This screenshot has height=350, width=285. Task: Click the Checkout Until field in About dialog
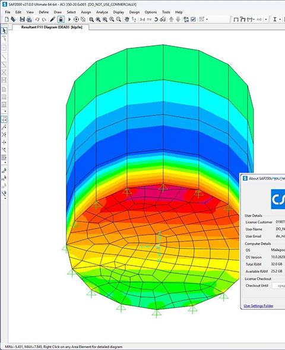278,286
